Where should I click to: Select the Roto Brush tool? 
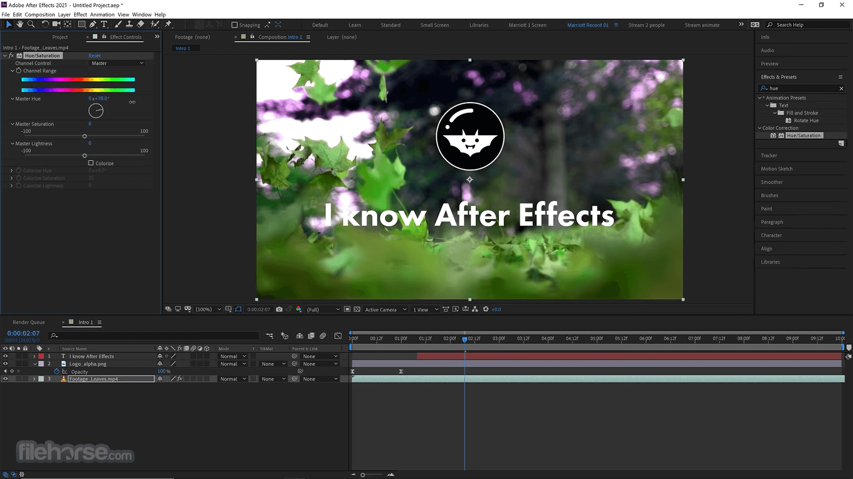[155, 24]
